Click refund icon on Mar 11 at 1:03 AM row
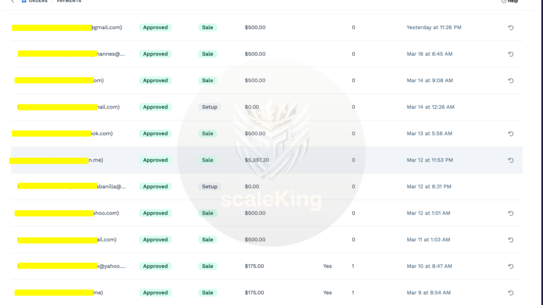The height and width of the screenshot is (305, 543). 511,240
